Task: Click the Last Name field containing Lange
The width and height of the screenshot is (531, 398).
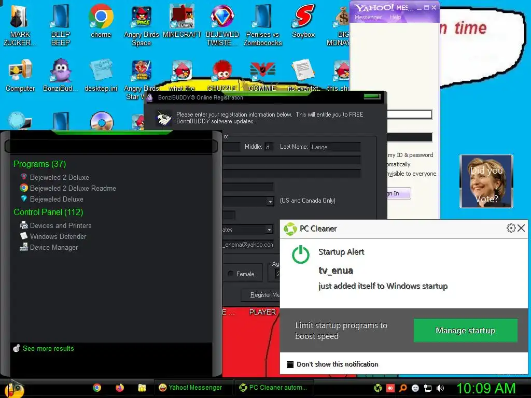Action: coord(335,147)
